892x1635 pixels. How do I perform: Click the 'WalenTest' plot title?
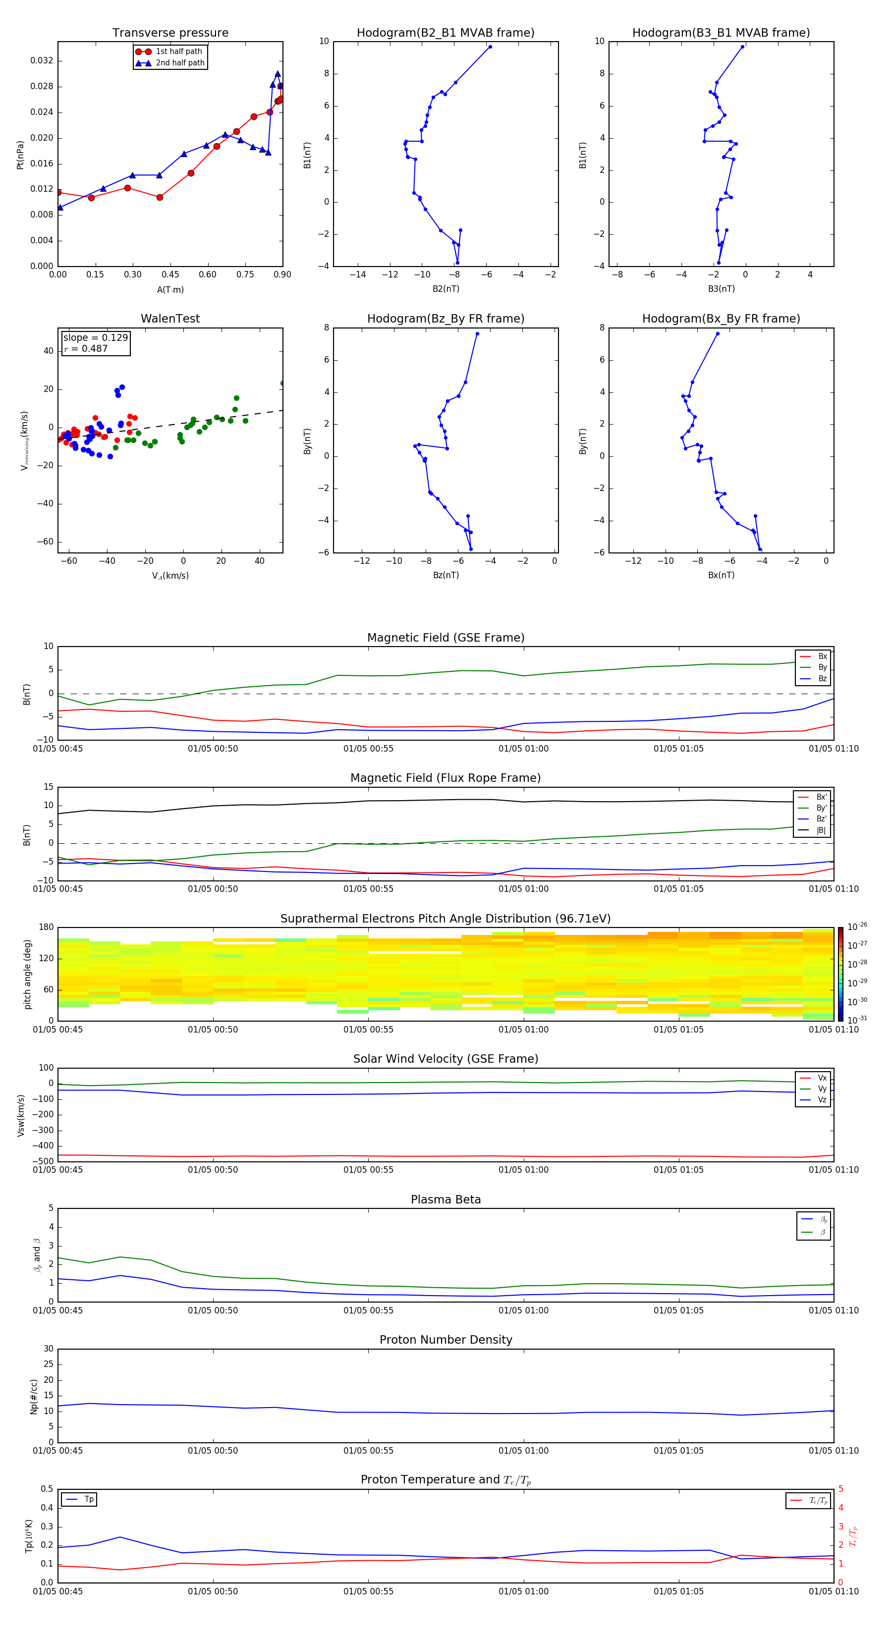pyautogui.click(x=170, y=319)
